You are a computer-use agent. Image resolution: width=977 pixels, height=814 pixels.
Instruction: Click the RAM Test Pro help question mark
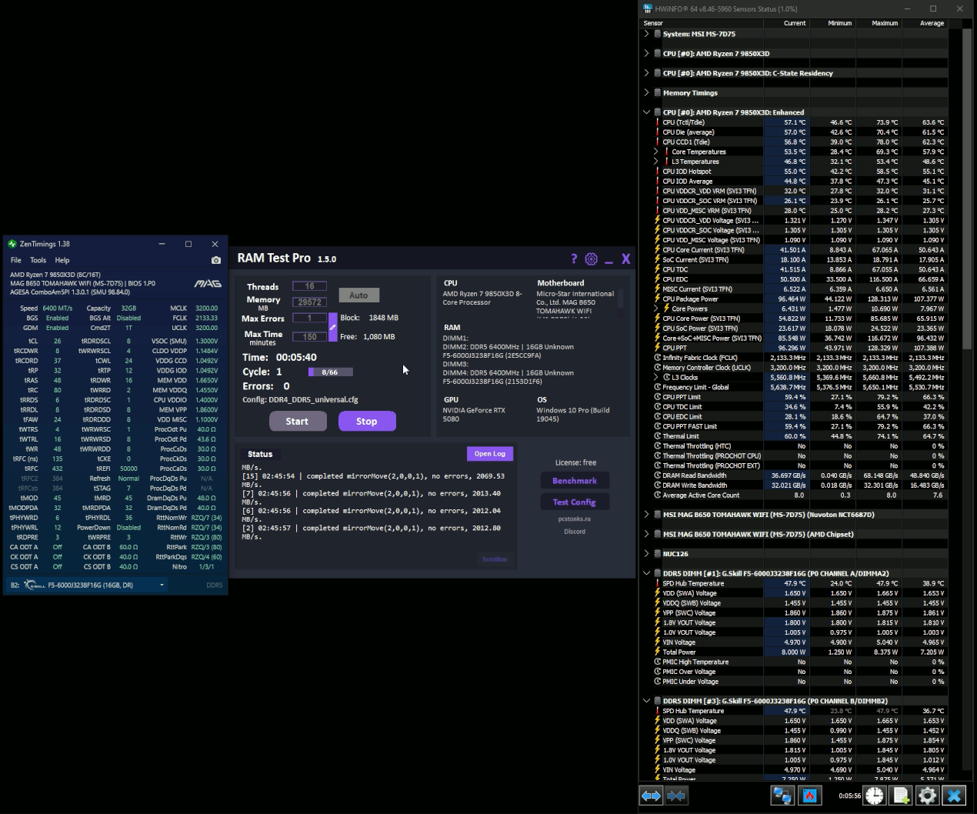[574, 259]
